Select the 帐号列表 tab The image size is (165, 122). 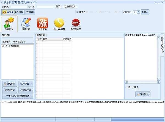[x=41, y=35]
